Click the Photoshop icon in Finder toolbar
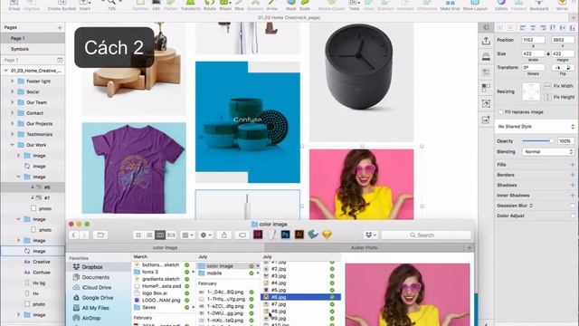The height and width of the screenshot is (326, 579). [x=285, y=235]
